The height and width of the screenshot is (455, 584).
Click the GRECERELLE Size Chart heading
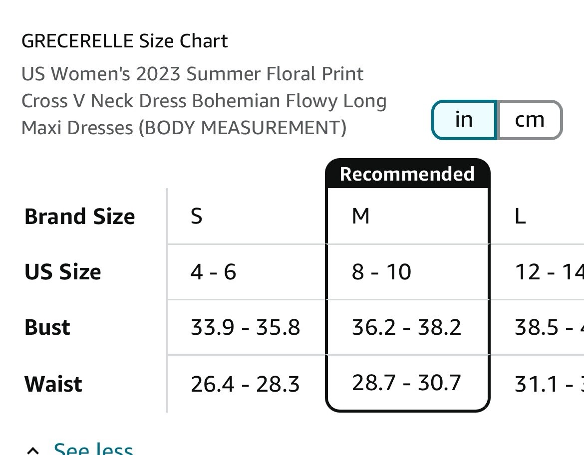[x=124, y=41]
